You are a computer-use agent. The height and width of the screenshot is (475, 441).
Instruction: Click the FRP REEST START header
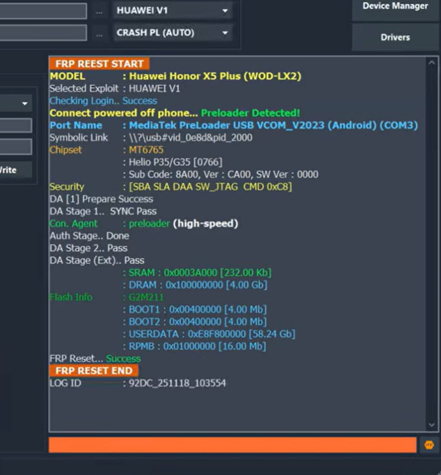click(99, 64)
